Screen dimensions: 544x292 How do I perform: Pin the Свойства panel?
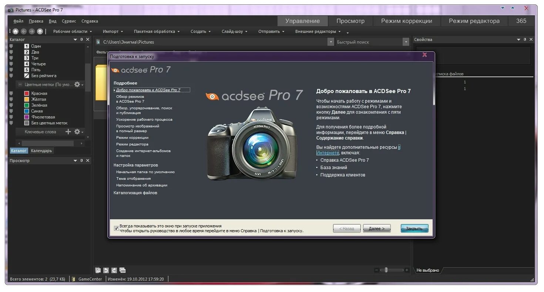[525, 39]
